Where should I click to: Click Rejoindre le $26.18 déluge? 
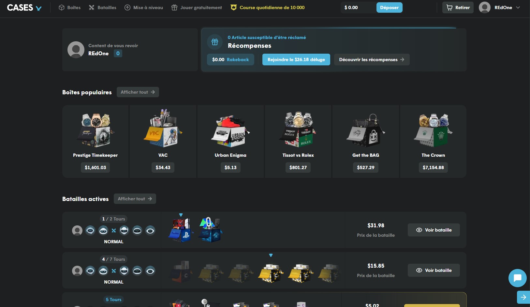tap(296, 60)
